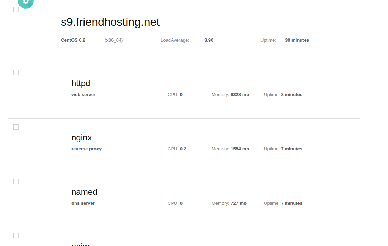388x246 pixels.
Task: Click httpd memory value 9328 mb
Action: [x=240, y=94]
